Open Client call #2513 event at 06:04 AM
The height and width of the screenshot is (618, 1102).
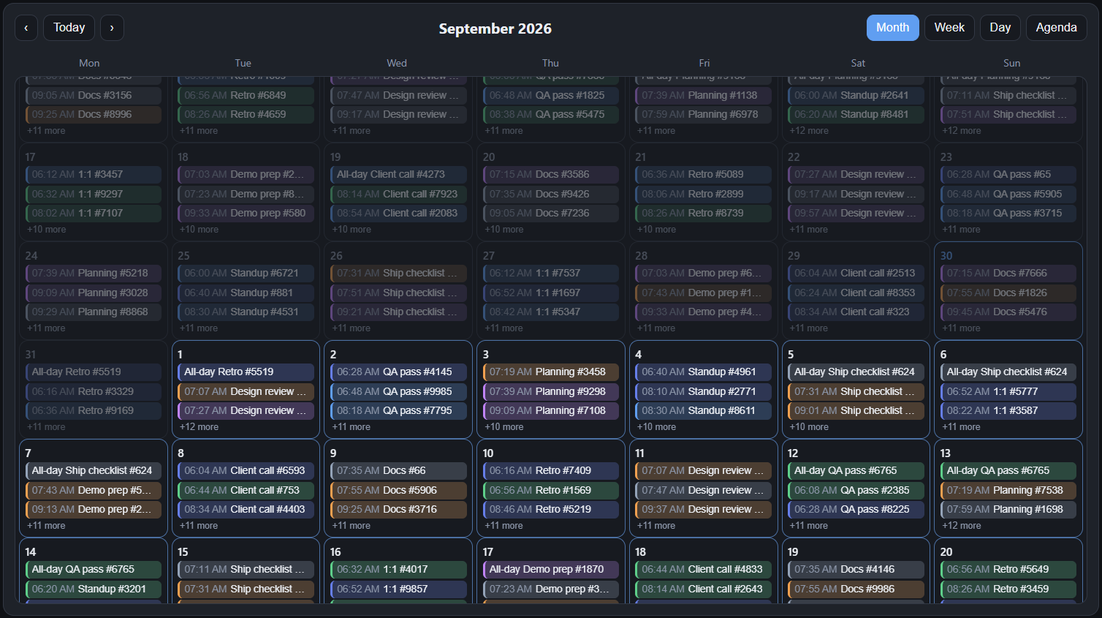(x=856, y=273)
